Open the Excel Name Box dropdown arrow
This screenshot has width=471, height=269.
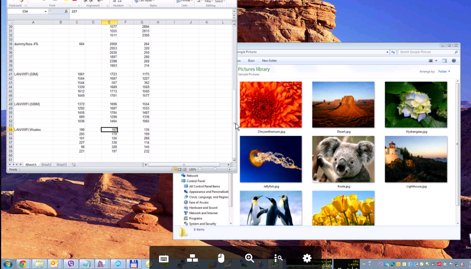[x=46, y=11]
